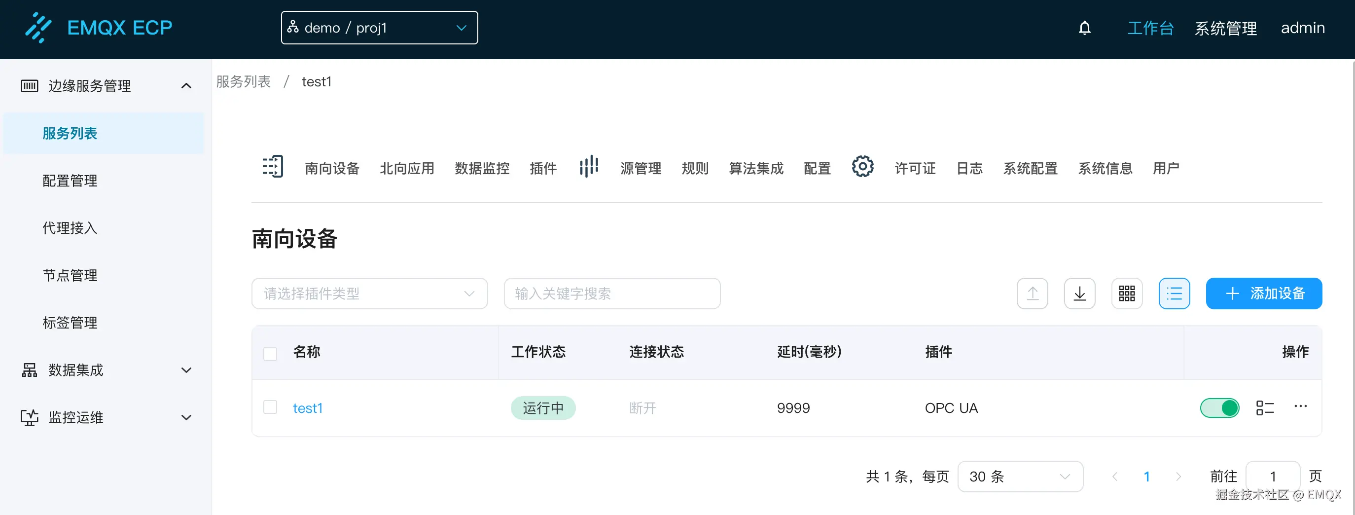Click the 添加设备 button
Screen dimensions: 1355x515
coord(1264,293)
